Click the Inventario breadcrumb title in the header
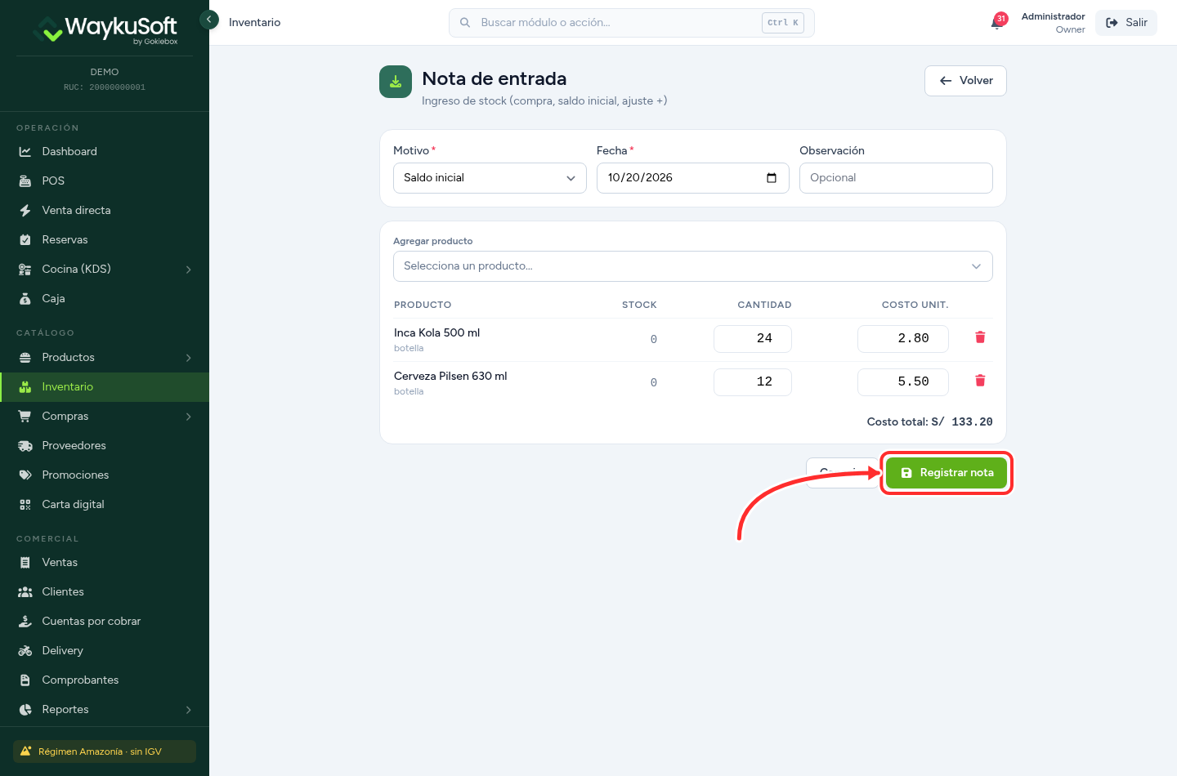This screenshot has height=776, width=1177. point(254,23)
